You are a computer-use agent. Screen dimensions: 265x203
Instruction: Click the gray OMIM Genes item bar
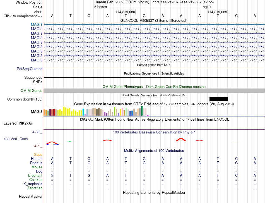pos(154,91)
